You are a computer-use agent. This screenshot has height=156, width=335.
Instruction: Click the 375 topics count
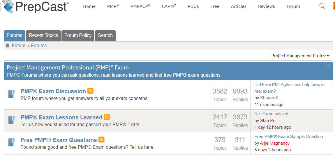220,140
